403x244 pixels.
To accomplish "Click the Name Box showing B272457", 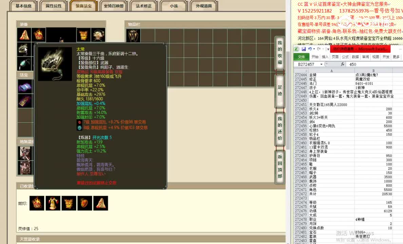I will coord(307,64).
